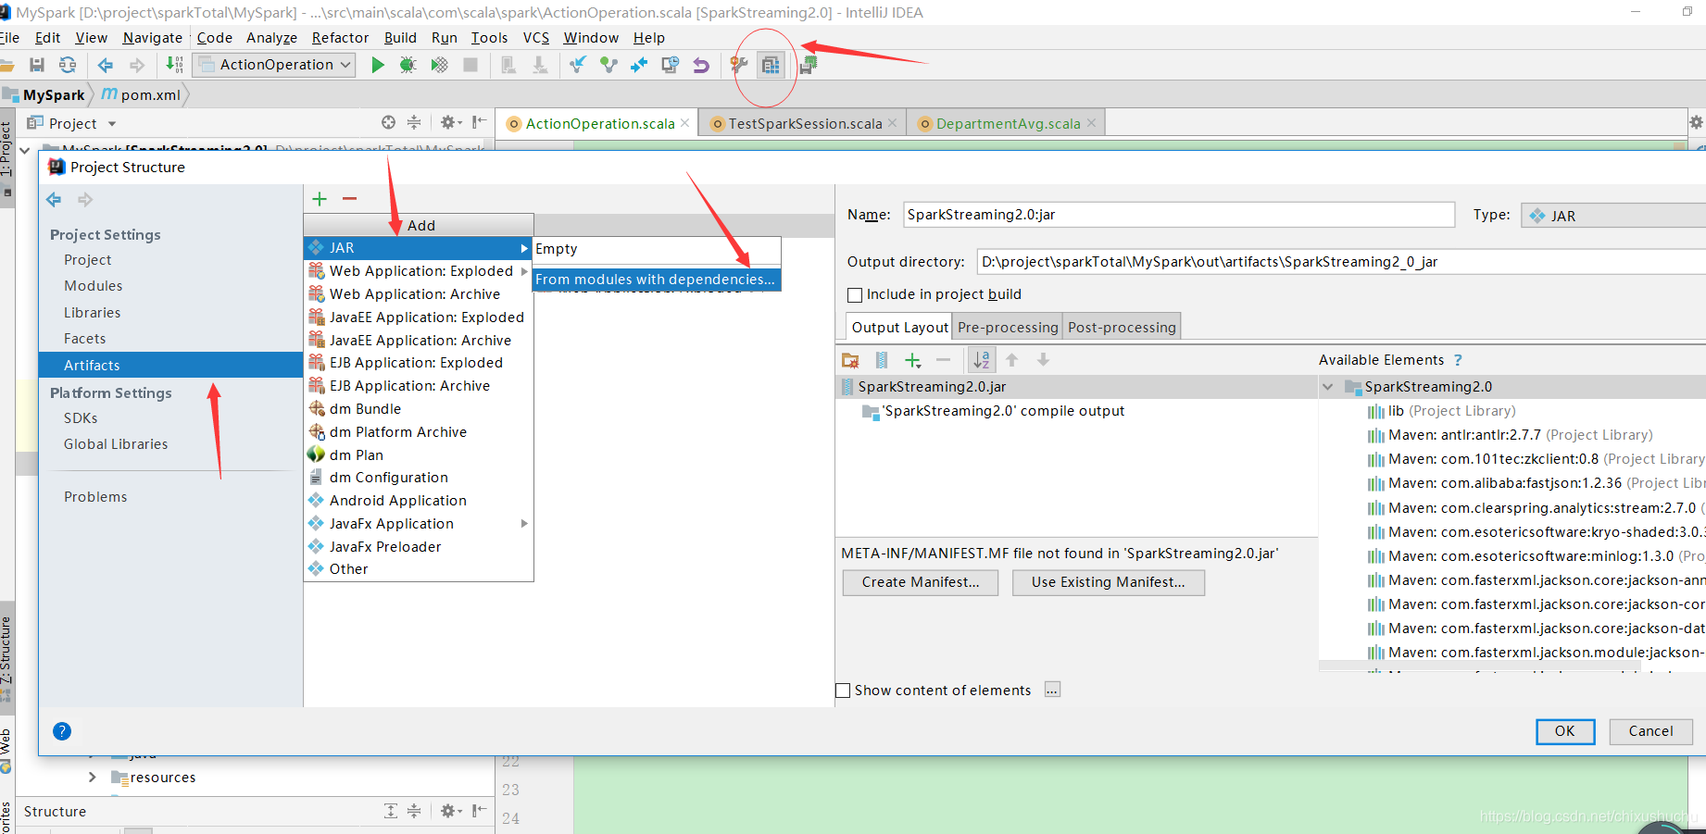Select Modules in Project Settings
Screen dimensions: 1706x834
click(94, 286)
